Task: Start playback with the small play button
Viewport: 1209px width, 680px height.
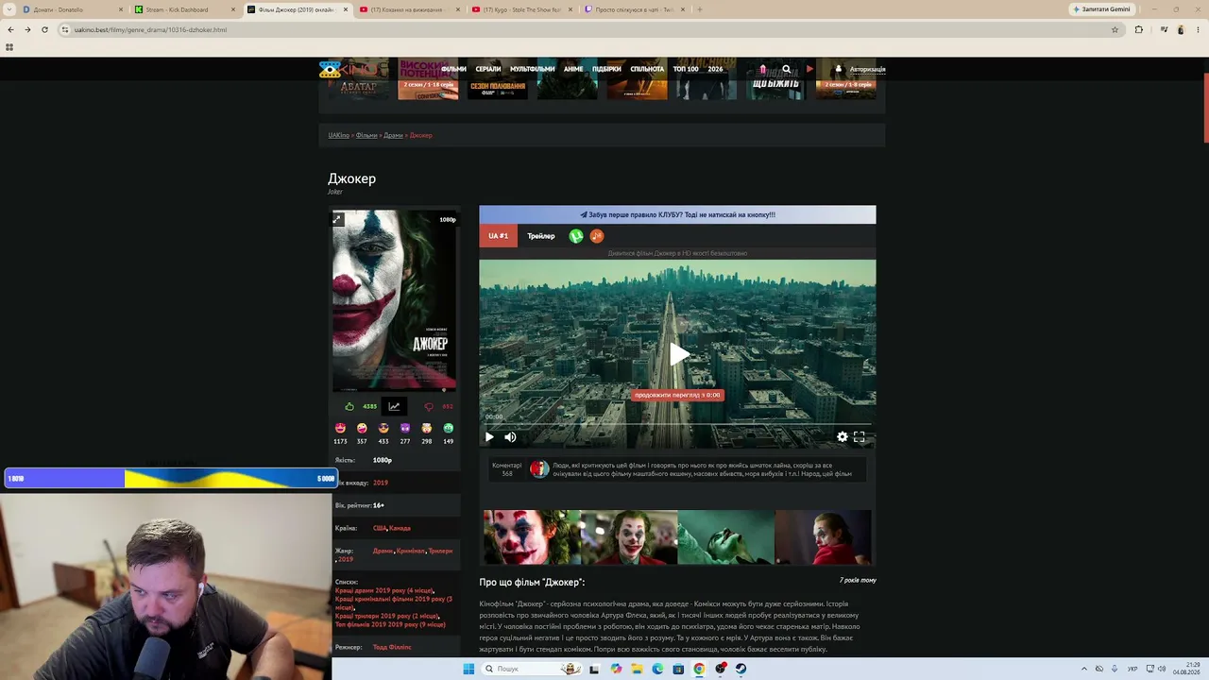Action: (x=489, y=436)
